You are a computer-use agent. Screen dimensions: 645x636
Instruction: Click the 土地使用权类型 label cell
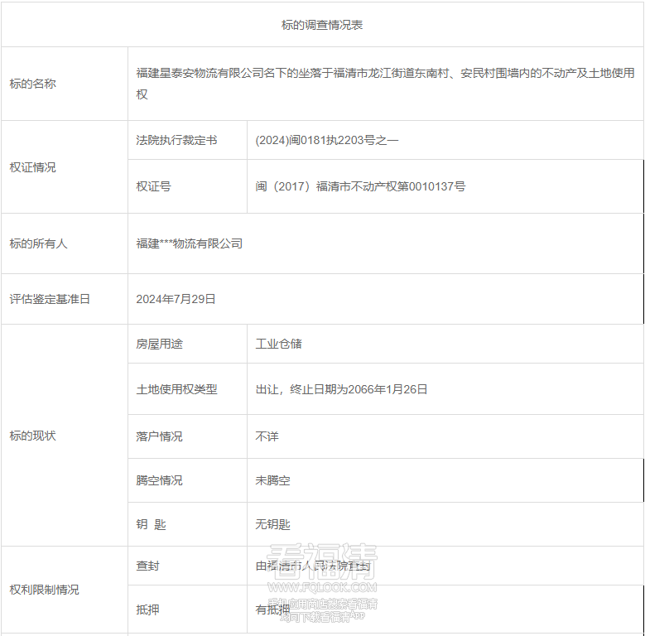click(176, 389)
